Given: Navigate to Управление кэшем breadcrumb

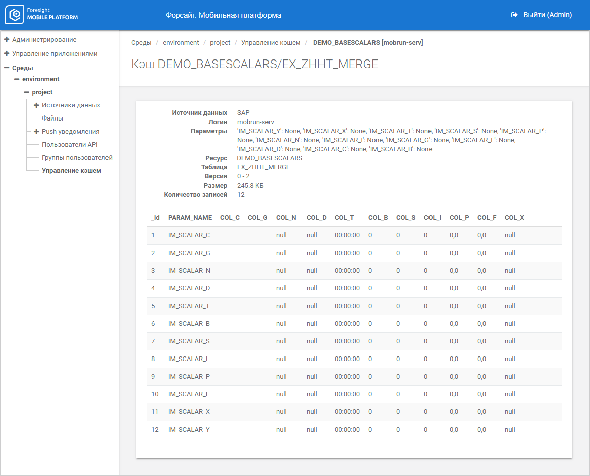Looking at the screenshot, I should point(271,43).
